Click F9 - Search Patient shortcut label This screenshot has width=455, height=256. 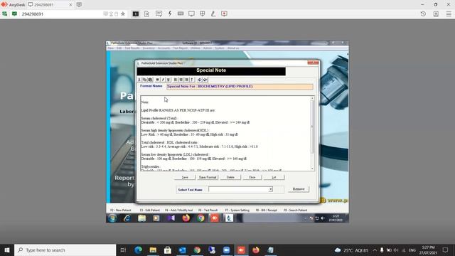(x=296, y=210)
